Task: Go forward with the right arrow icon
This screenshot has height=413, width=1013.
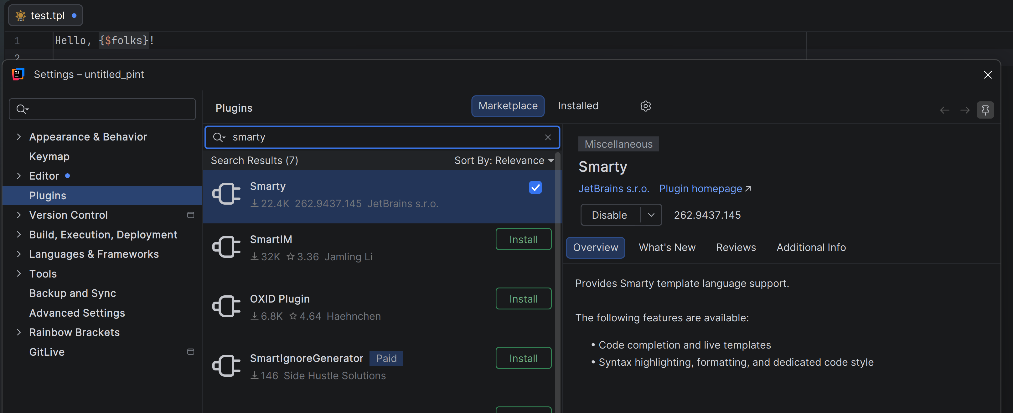Action: click(965, 110)
